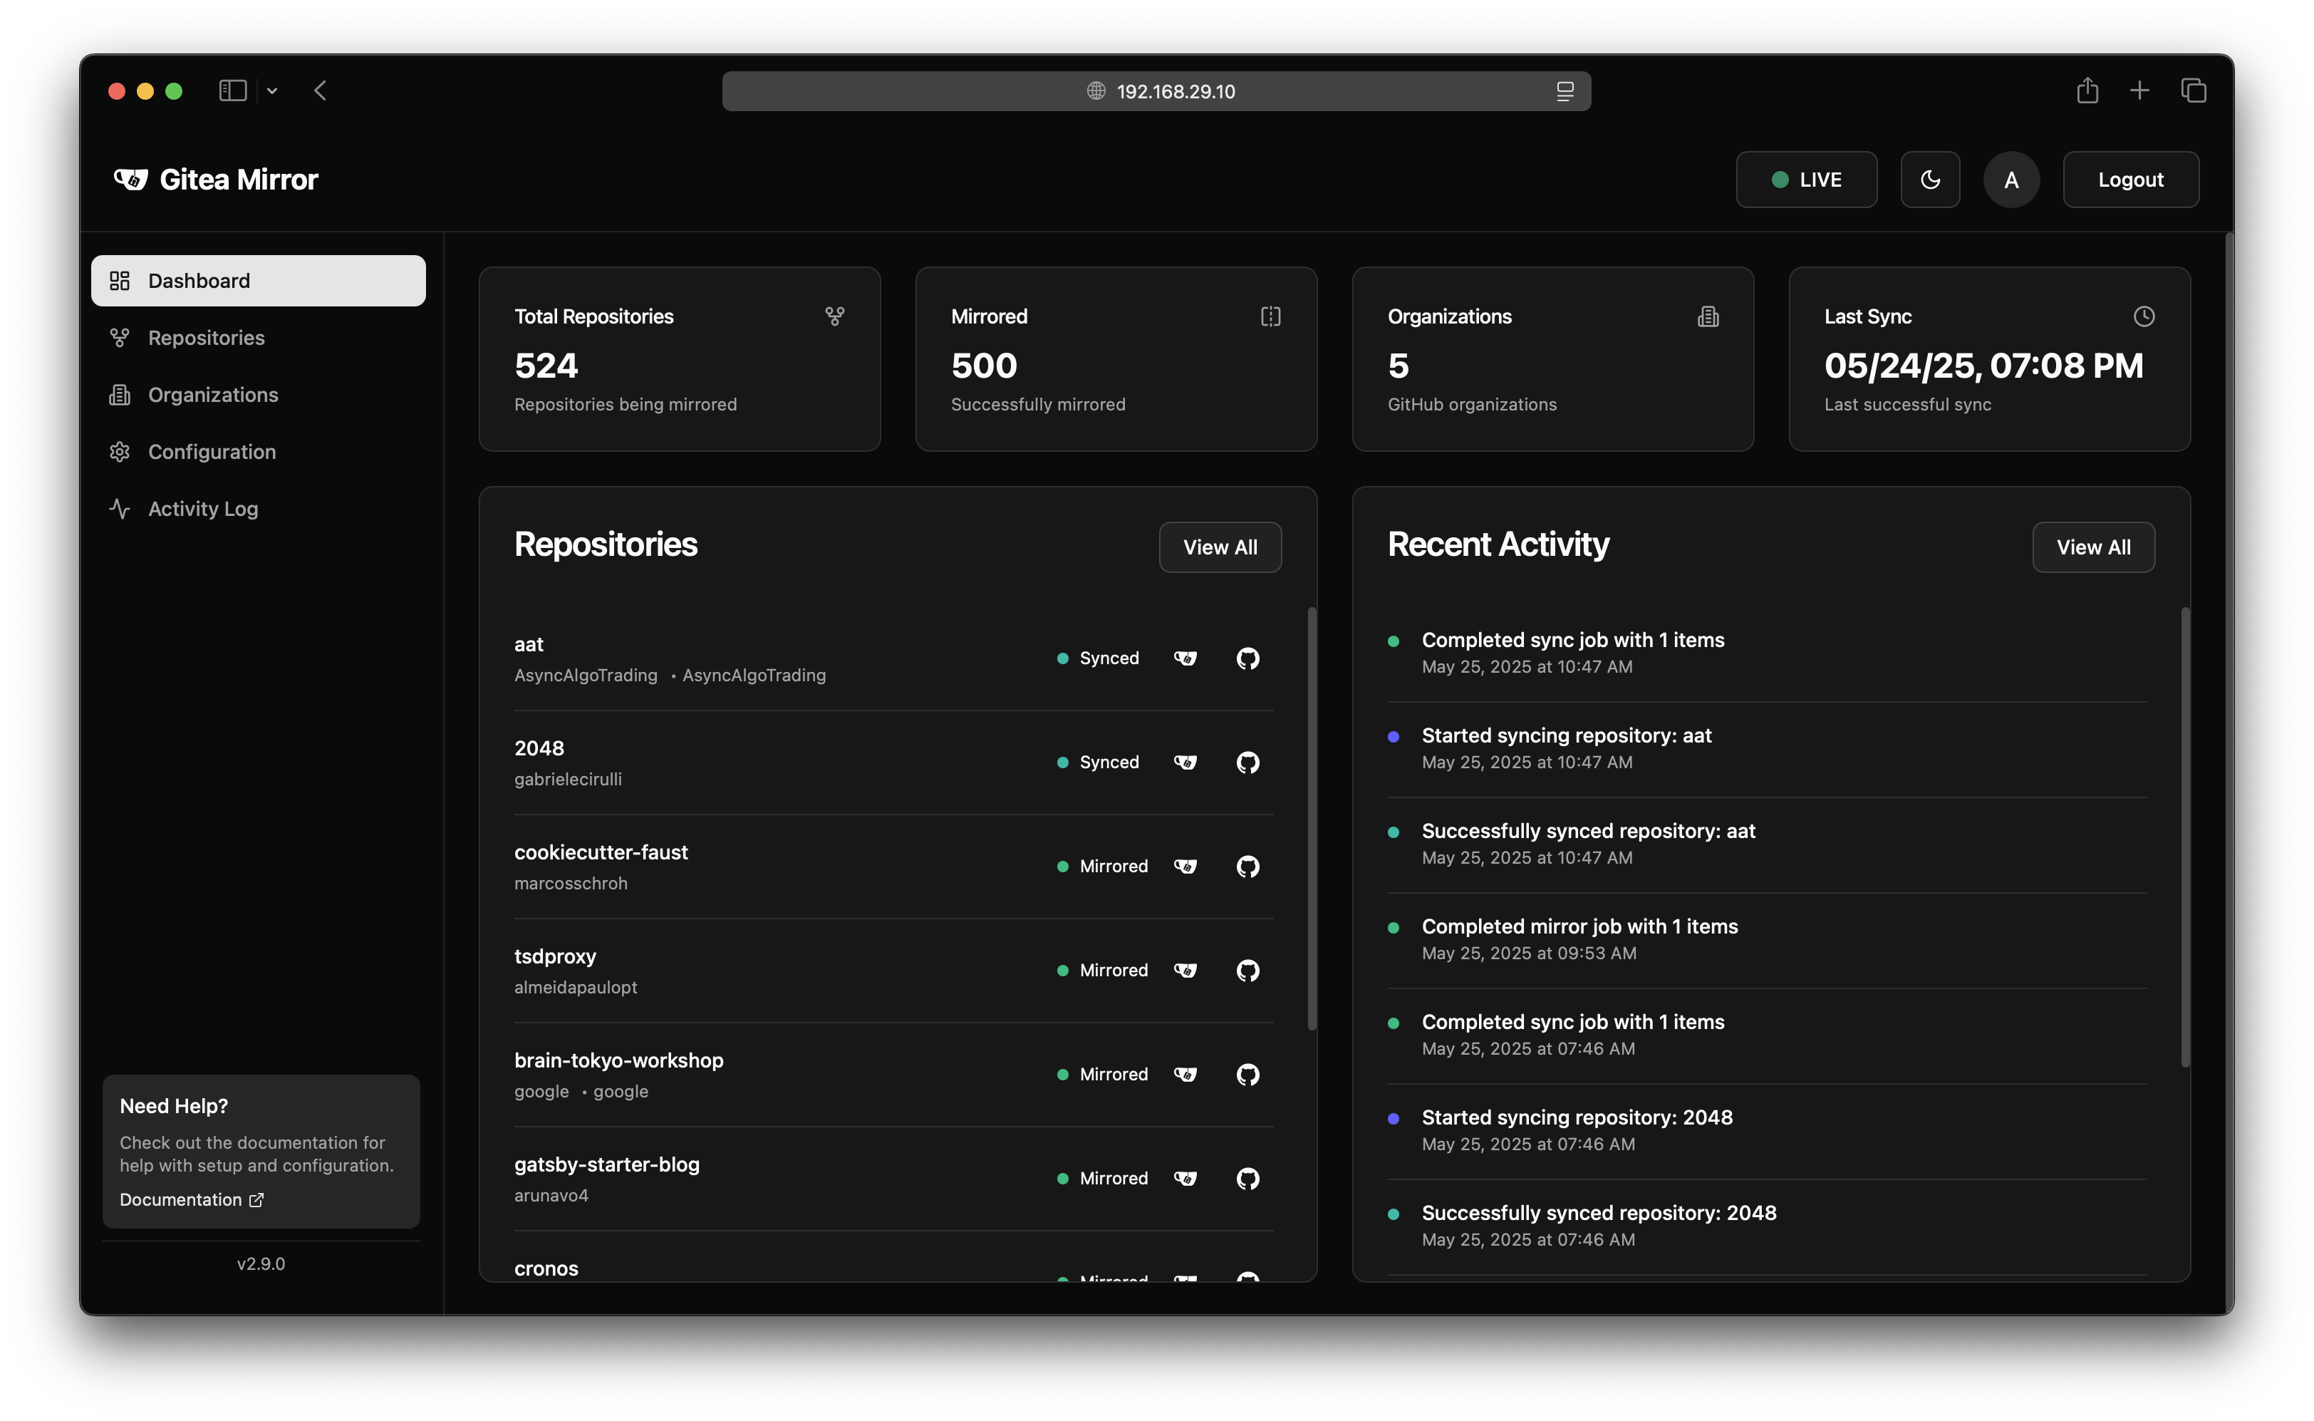
Task: Click the Logout button
Action: [x=2130, y=179]
